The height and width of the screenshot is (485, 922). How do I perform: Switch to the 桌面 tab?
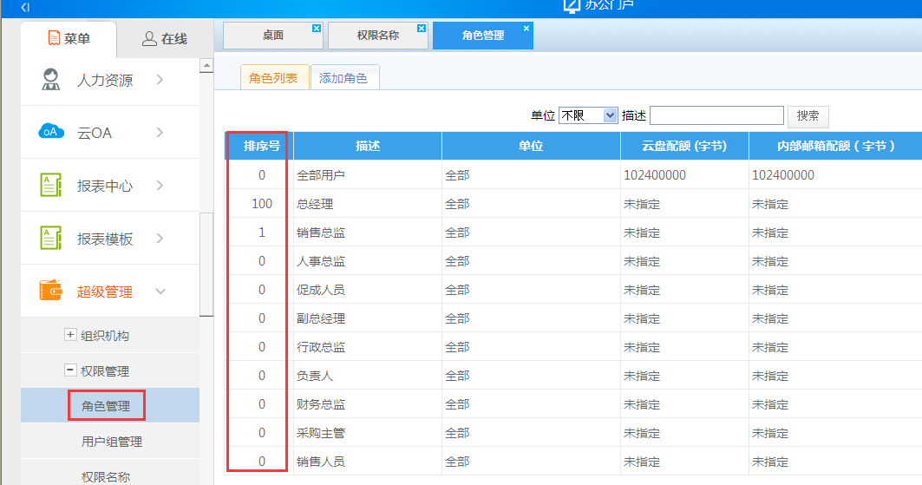(x=273, y=36)
